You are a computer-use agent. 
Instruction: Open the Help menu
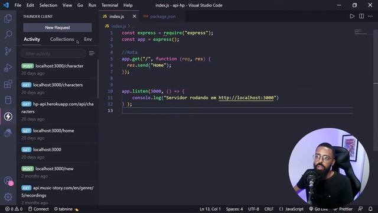128,5
